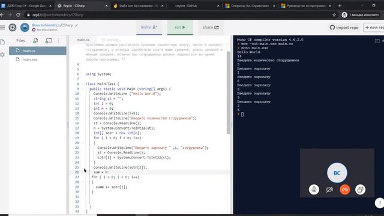Switch to main.cs editor tab
The height and width of the screenshot is (216, 384).
pos(83,40)
